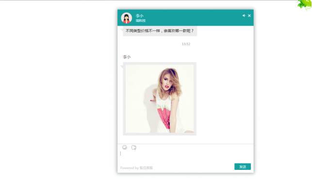The height and width of the screenshot is (181, 312).
Task: Click the 智齿客服 powered-by link
Action: [x=146, y=168]
